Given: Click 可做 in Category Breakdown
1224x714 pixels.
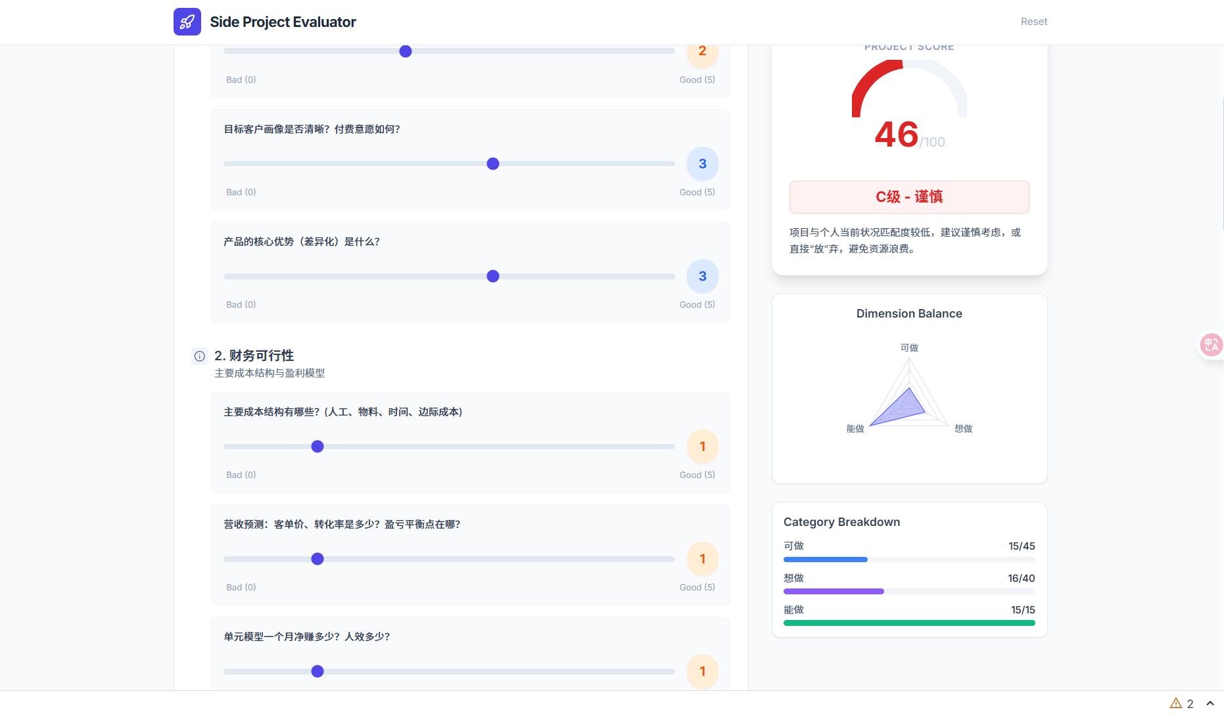Looking at the screenshot, I should (793, 546).
